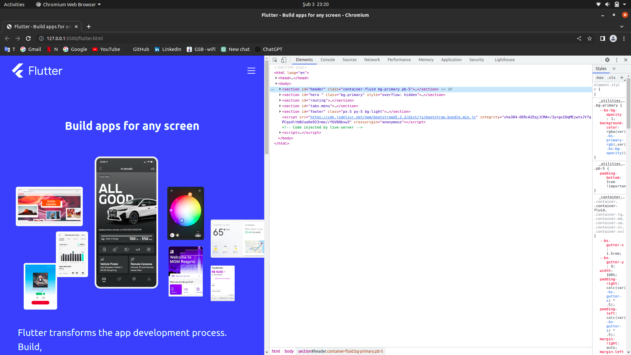
Task: Click the share icon in the address bar
Action: coord(579,38)
